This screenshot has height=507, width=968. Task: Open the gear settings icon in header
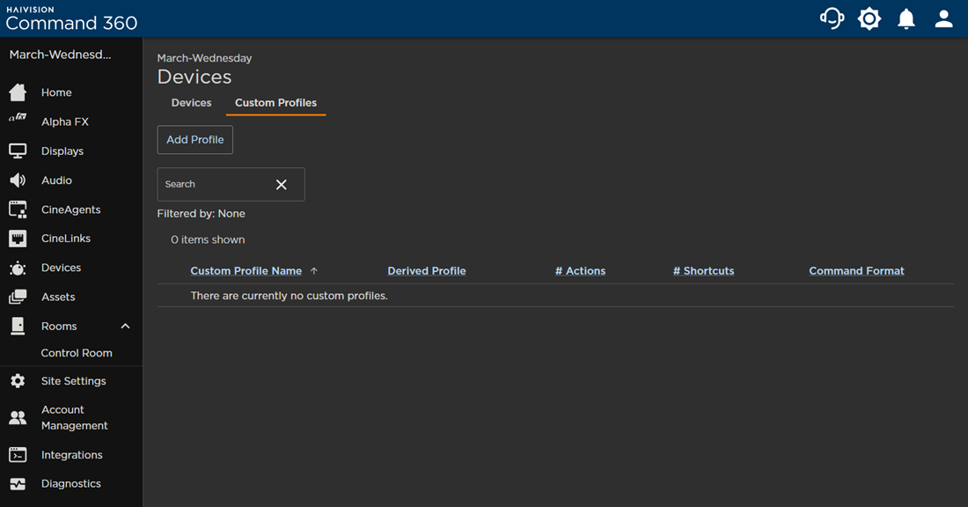[x=869, y=18]
